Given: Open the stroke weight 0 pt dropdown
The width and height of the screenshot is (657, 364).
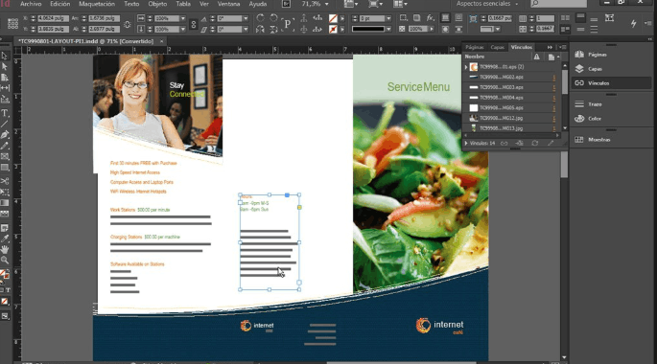Looking at the screenshot, I should (x=388, y=18).
